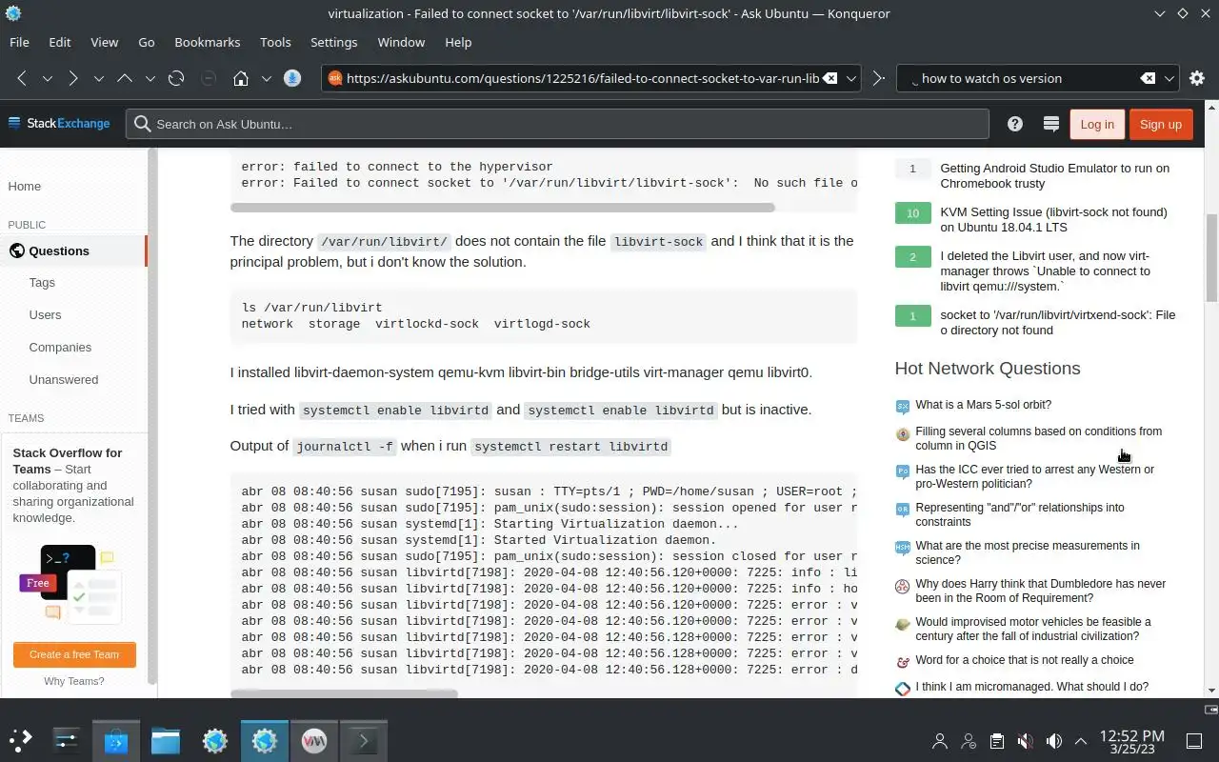Go forward with the forward arrow
The image size is (1219, 762).
(72, 78)
